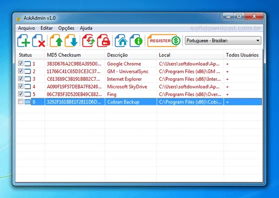Select the GM - UniversalSync description cell
Viewport: 279px width, 198px height.
pos(128,71)
